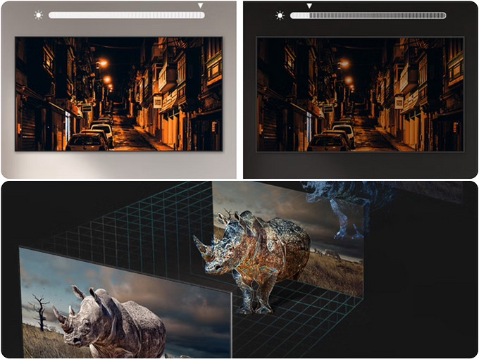Image resolution: width=479 pixels, height=359 pixels.
Task: Click the sun brightness icon in left panel
Action: point(38,15)
